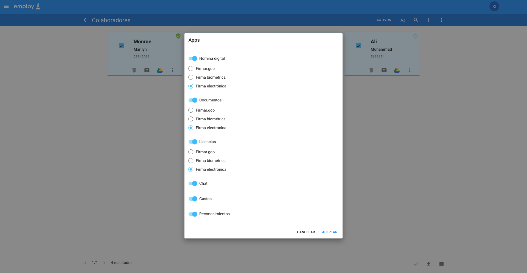This screenshot has width=527, height=273.
Task: Go to the previous results page
Action: coord(85,263)
